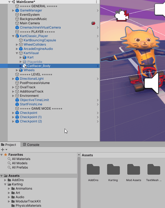Open prefab via arrow beside CinemachineVirtualCamera
This screenshot has height=208, width=165.
[98, 27]
